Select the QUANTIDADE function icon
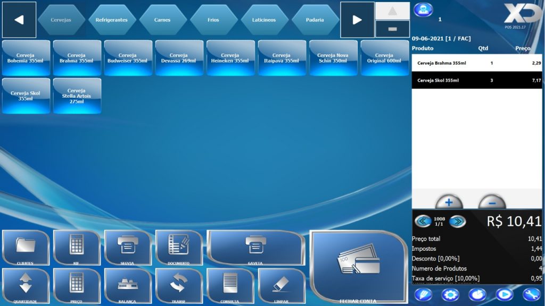The height and width of the screenshot is (306, 545). pos(25,287)
